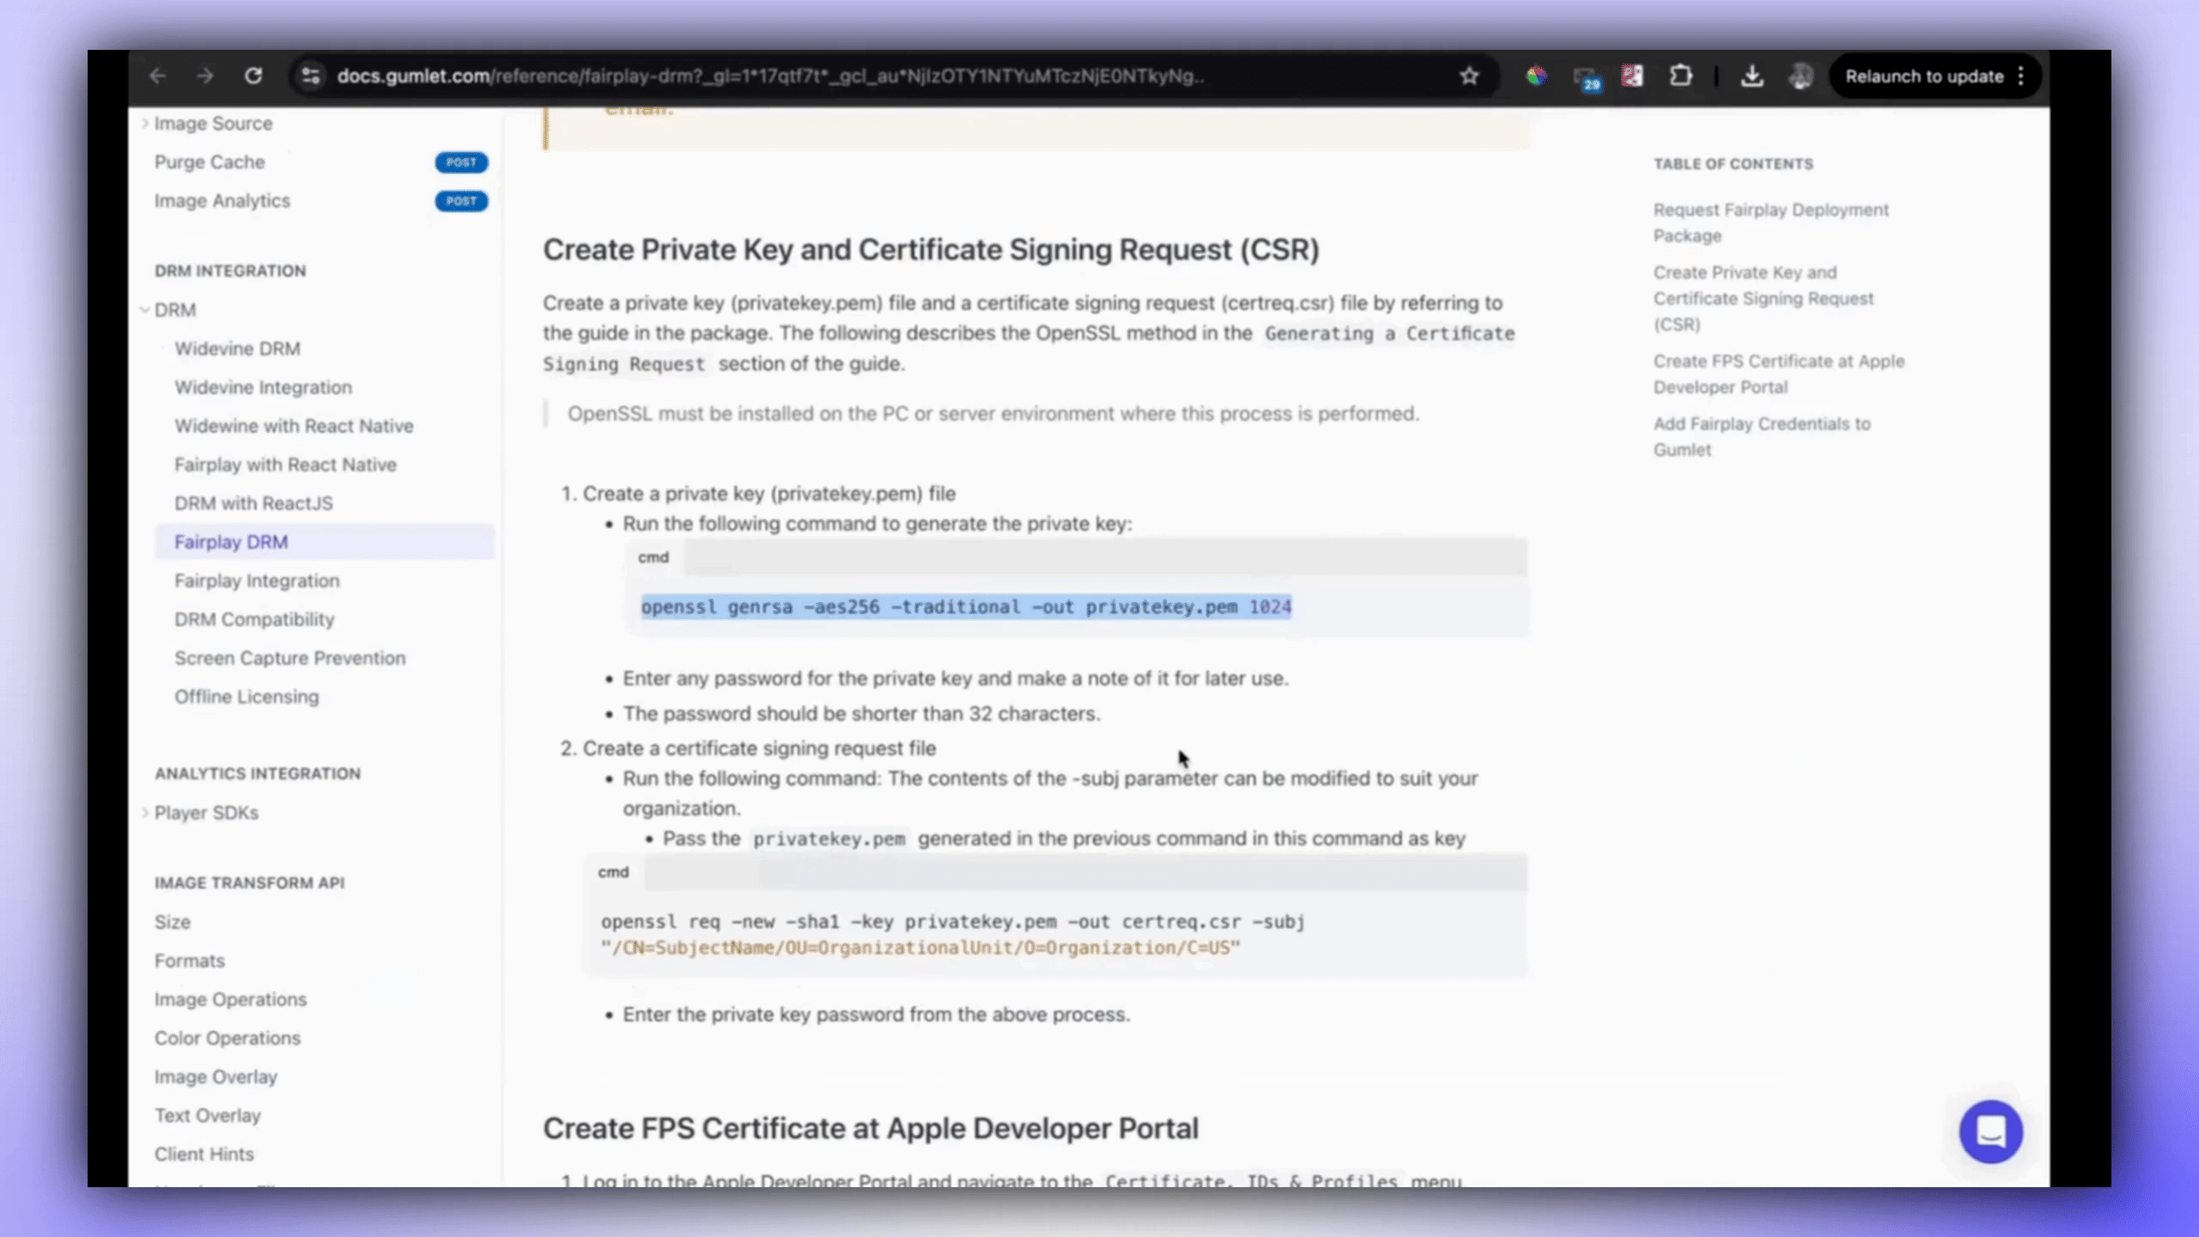Viewport: 2199px width, 1237px height.
Task: Open the Chrome extensions puzzle icon
Action: click(1681, 76)
